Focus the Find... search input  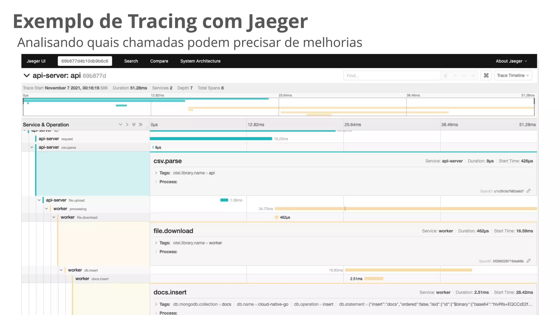[x=392, y=75]
